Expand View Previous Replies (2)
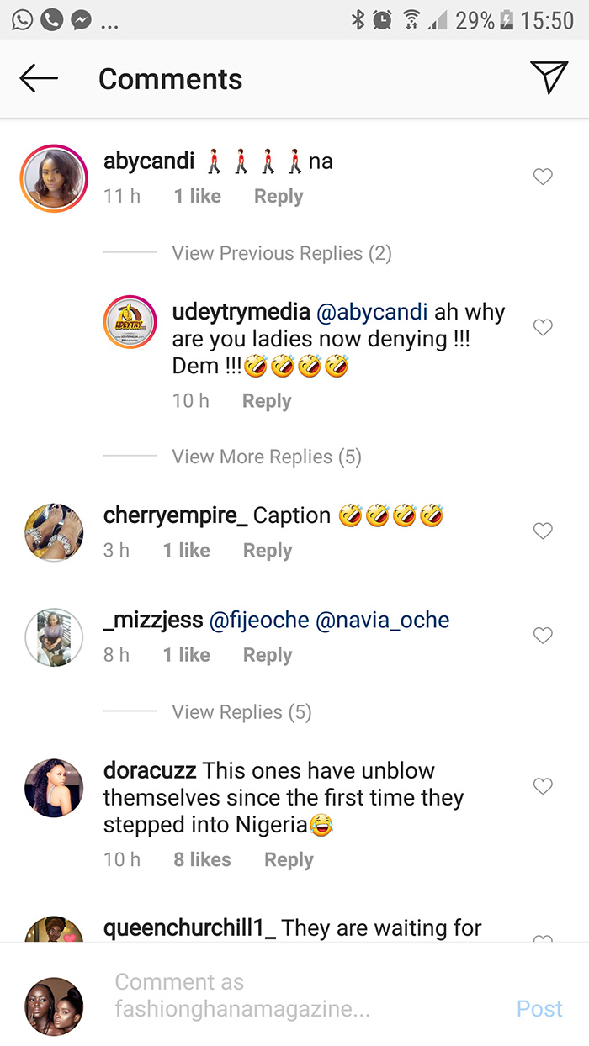The image size is (589, 1046). pyautogui.click(x=282, y=253)
